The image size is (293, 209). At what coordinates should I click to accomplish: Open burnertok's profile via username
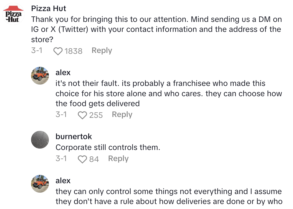pyautogui.click(x=74, y=136)
